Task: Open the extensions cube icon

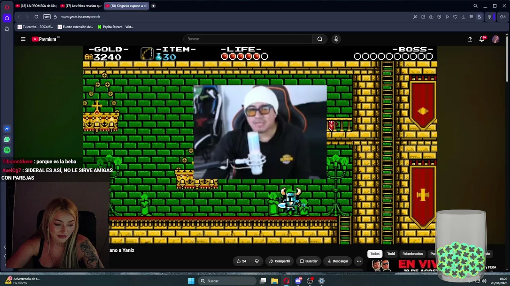Action: pos(489,17)
